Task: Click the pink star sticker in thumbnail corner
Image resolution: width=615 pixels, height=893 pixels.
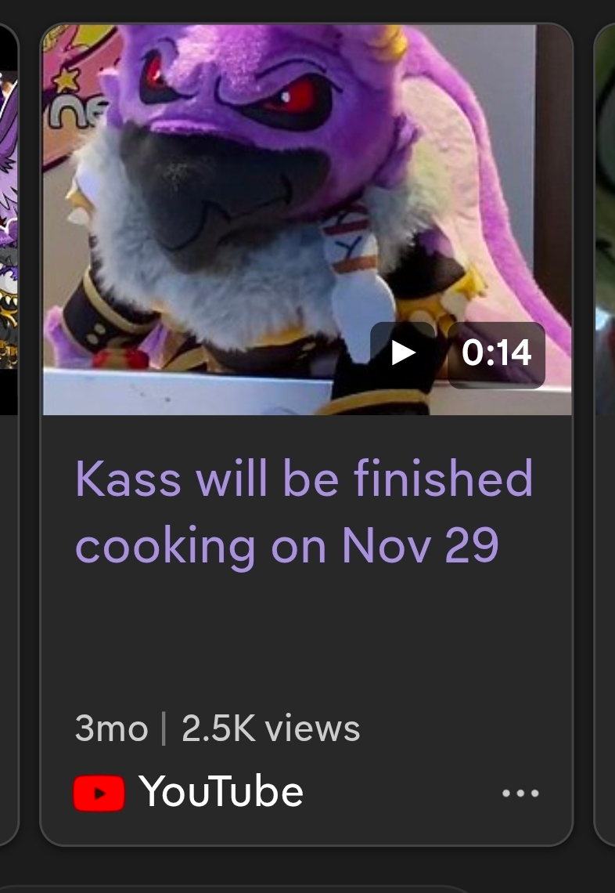Action: [x=67, y=81]
